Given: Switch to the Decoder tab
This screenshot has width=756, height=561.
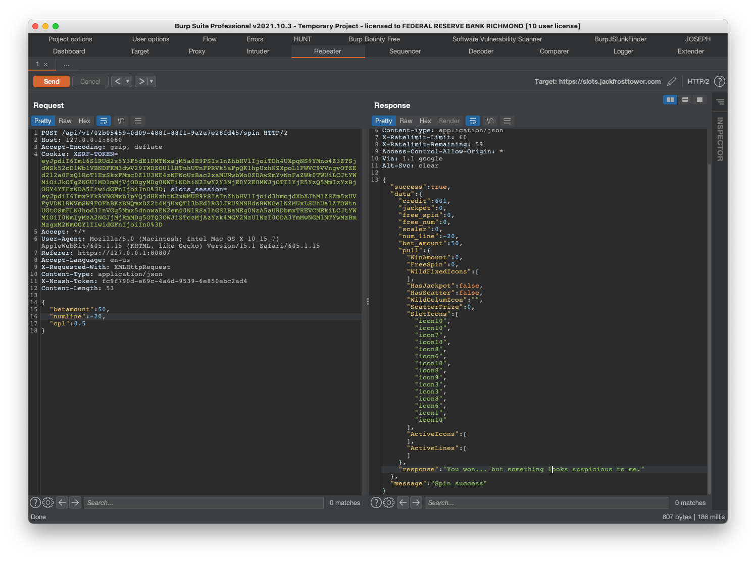Looking at the screenshot, I should click(x=481, y=51).
